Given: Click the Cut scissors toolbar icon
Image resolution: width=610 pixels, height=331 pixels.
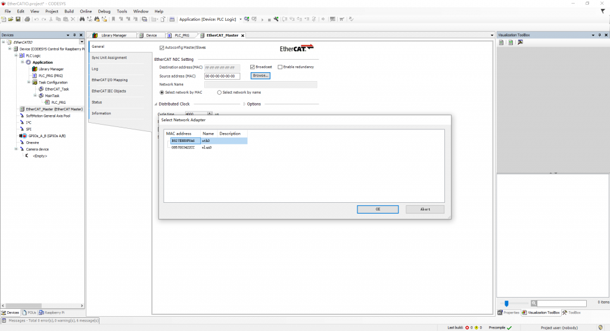Looking at the screenshot, I should pyautogui.click(x=51, y=19).
